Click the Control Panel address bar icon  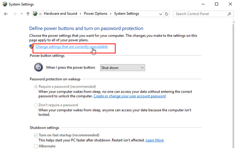[36, 14]
